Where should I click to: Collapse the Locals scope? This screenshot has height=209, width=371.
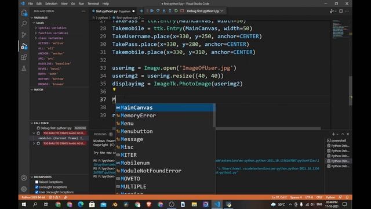34,23
